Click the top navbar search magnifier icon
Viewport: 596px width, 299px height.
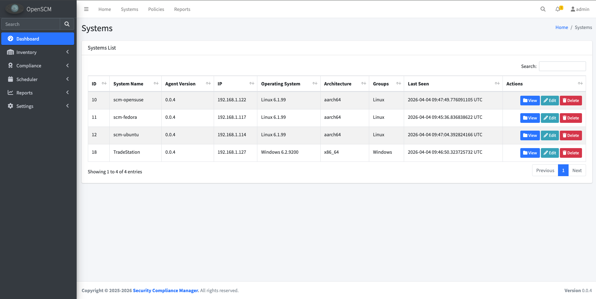[x=543, y=9]
